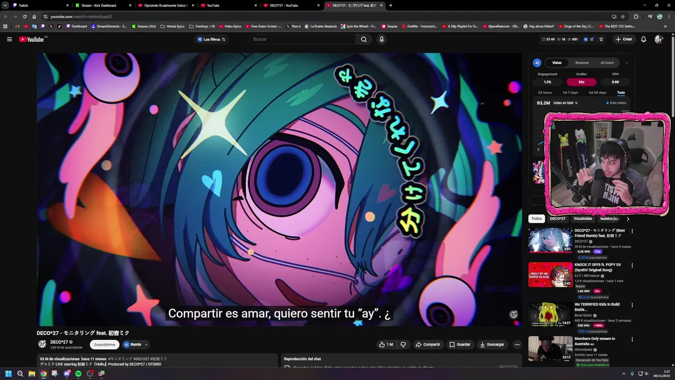Click the Descargar download button
675x380 pixels.
pyautogui.click(x=491, y=345)
